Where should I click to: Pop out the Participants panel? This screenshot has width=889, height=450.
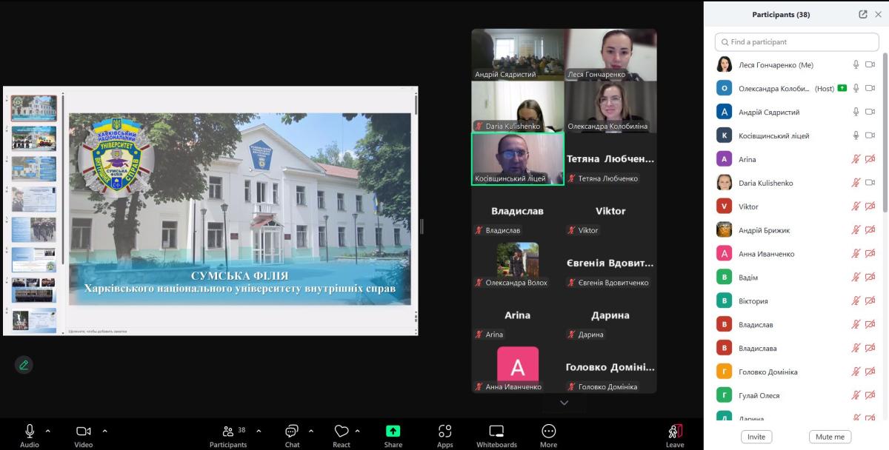point(862,14)
